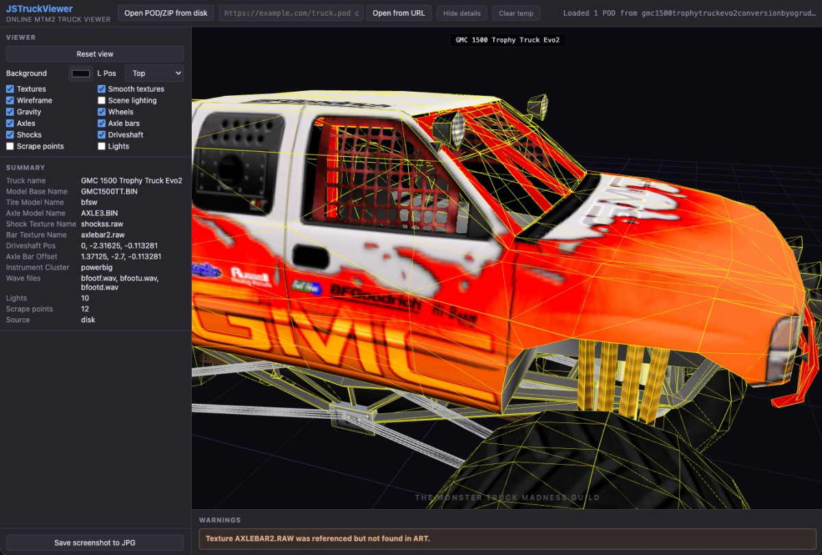Select the Driveshaft Pos coordinates value

click(x=120, y=246)
